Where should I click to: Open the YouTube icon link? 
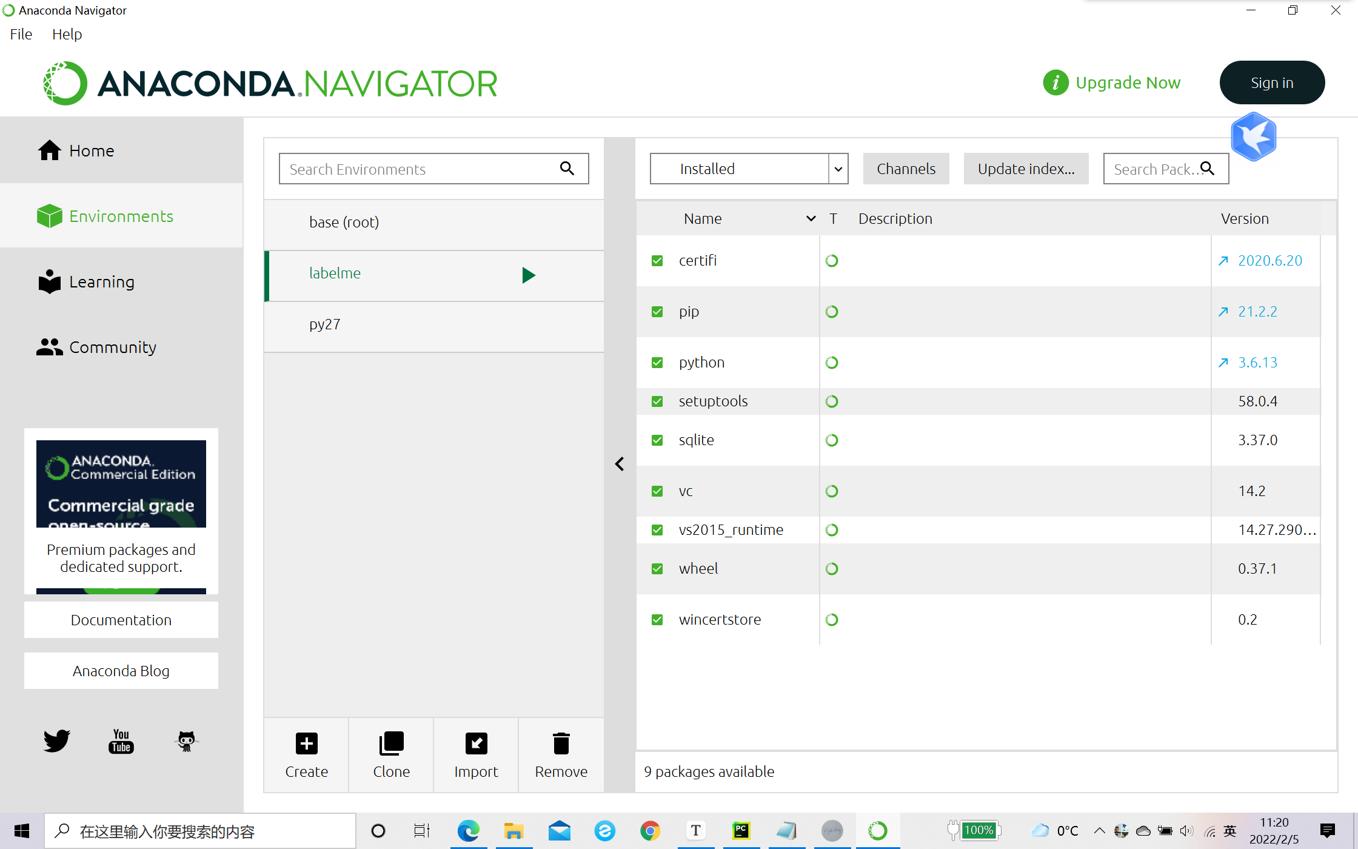(121, 740)
